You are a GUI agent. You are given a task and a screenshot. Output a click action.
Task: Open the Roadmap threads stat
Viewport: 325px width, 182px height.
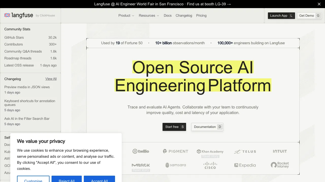coord(30,58)
